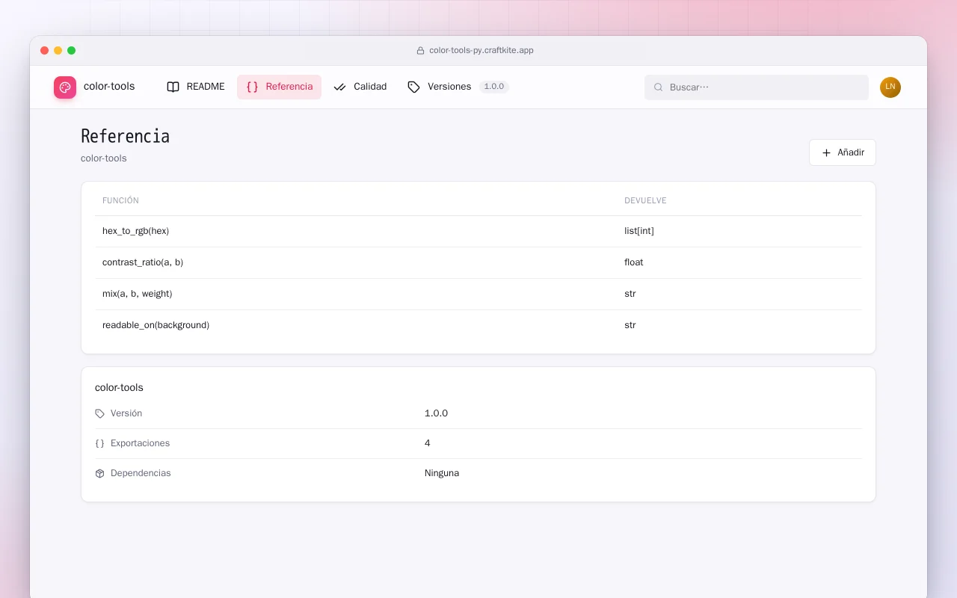Click the float return type
This screenshot has height=598, width=957.
click(634, 262)
